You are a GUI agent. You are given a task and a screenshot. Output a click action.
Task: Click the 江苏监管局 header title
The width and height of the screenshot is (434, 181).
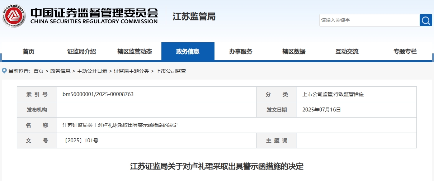pos(194,16)
